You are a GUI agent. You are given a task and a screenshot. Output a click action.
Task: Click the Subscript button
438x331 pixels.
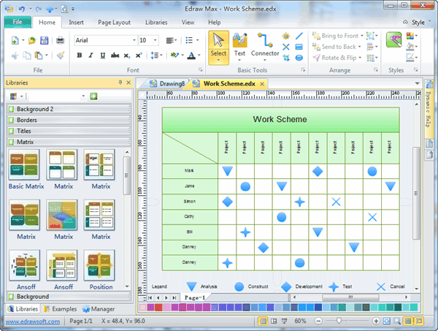coord(127,56)
